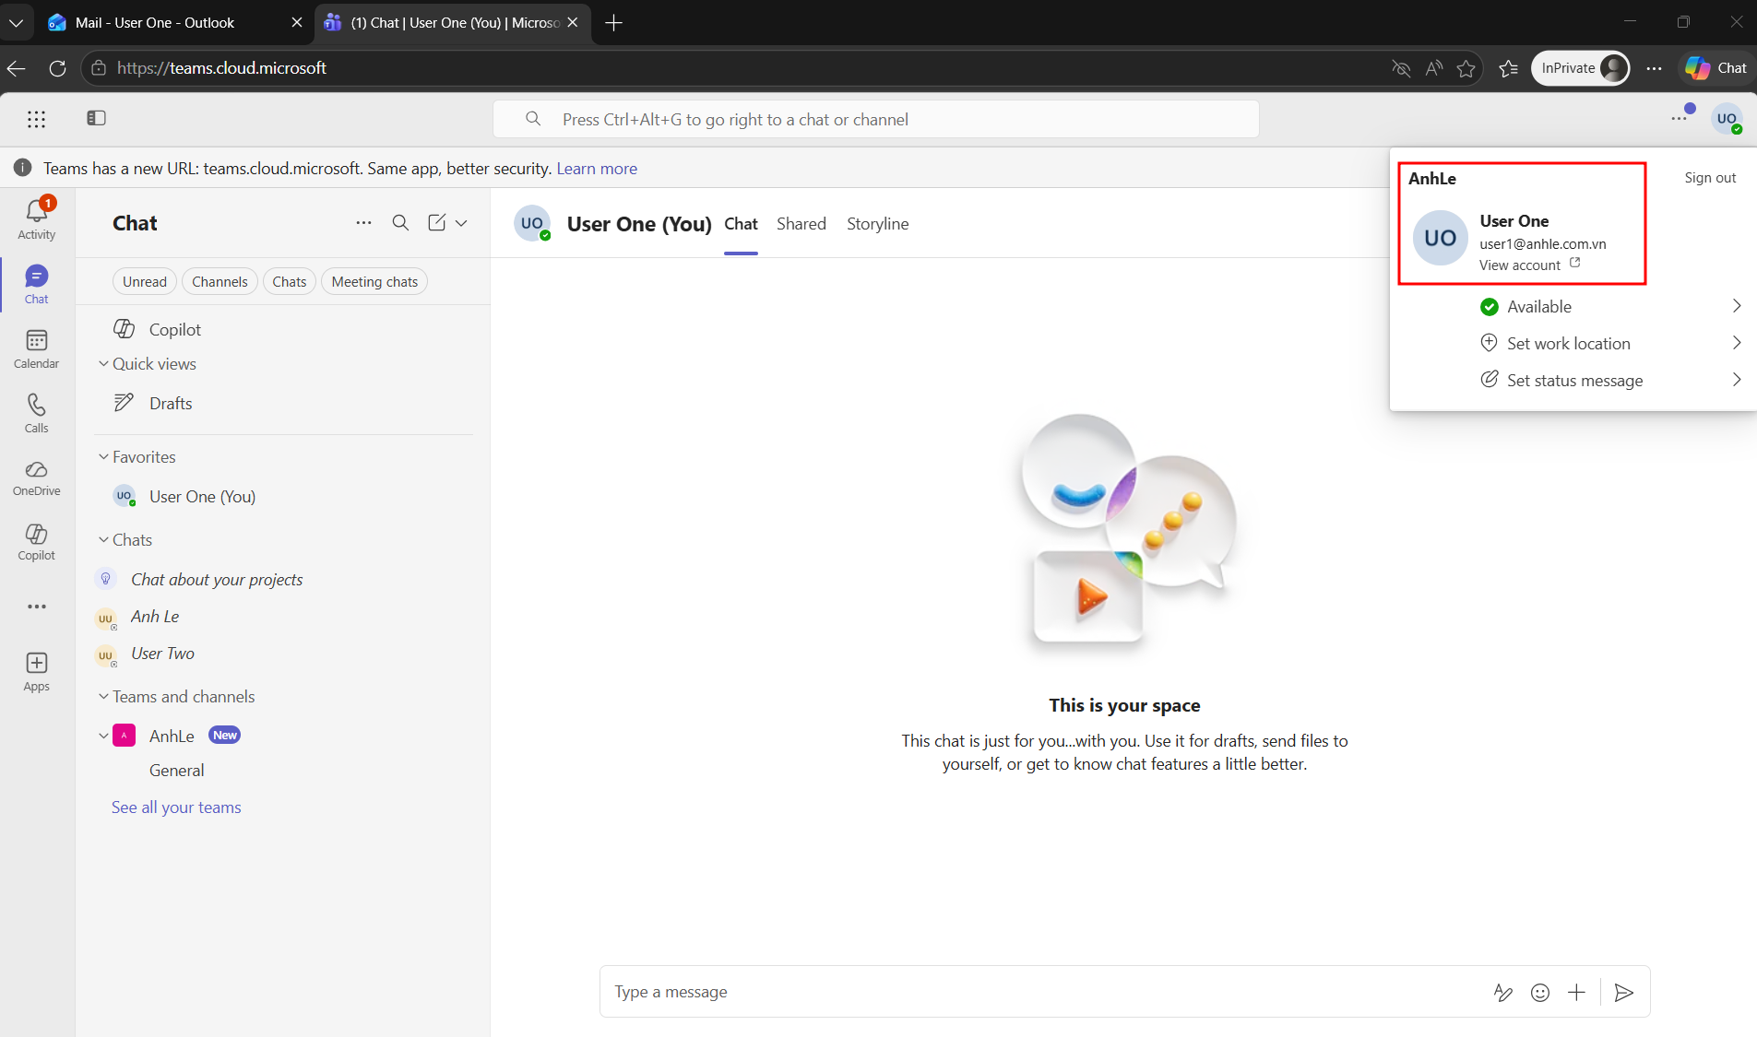The image size is (1757, 1037).
Task: Open browser tab list dropdown
Action: pos(17,22)
